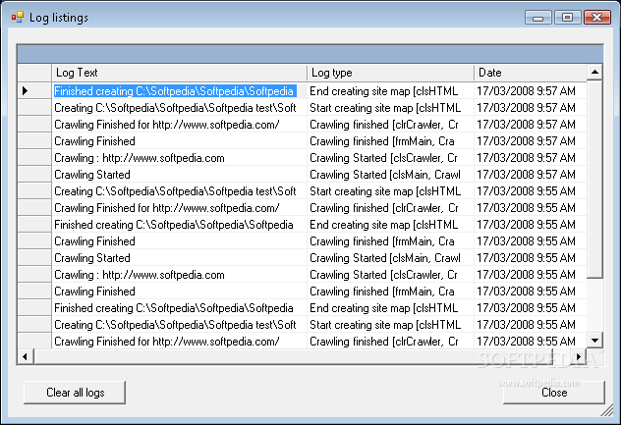Select 'Crawling Started' log text at 9:57 AM

coord(179,174)
